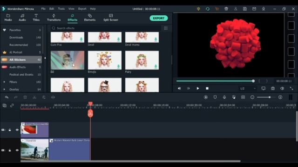Click the Stop button in preview

[207, 89]
